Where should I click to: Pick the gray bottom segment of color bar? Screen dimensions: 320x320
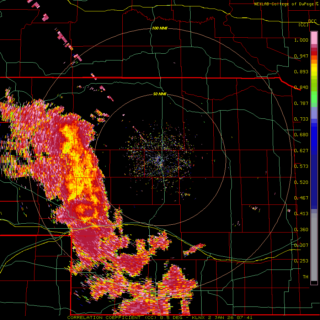[x=314, y=247]
